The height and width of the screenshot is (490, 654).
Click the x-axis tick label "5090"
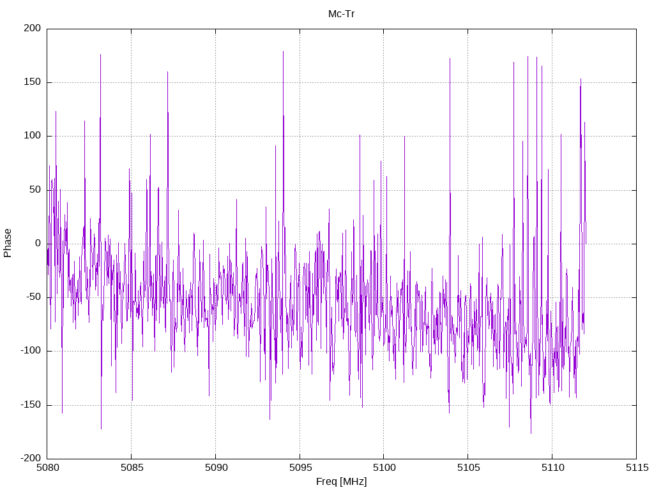(x=216, y=468)
